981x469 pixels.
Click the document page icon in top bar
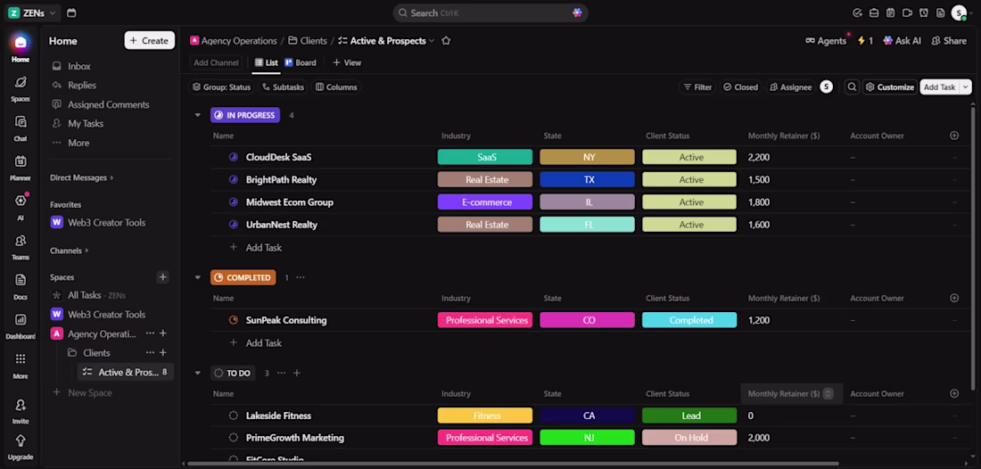point(940,12)
